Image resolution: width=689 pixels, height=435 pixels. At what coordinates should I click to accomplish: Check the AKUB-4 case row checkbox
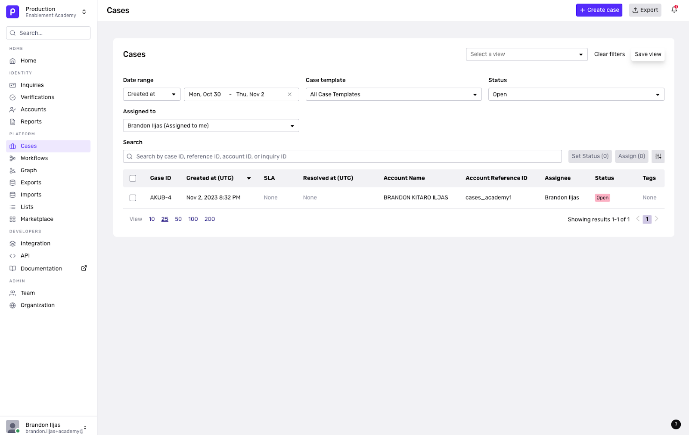(x=133, y=198)
